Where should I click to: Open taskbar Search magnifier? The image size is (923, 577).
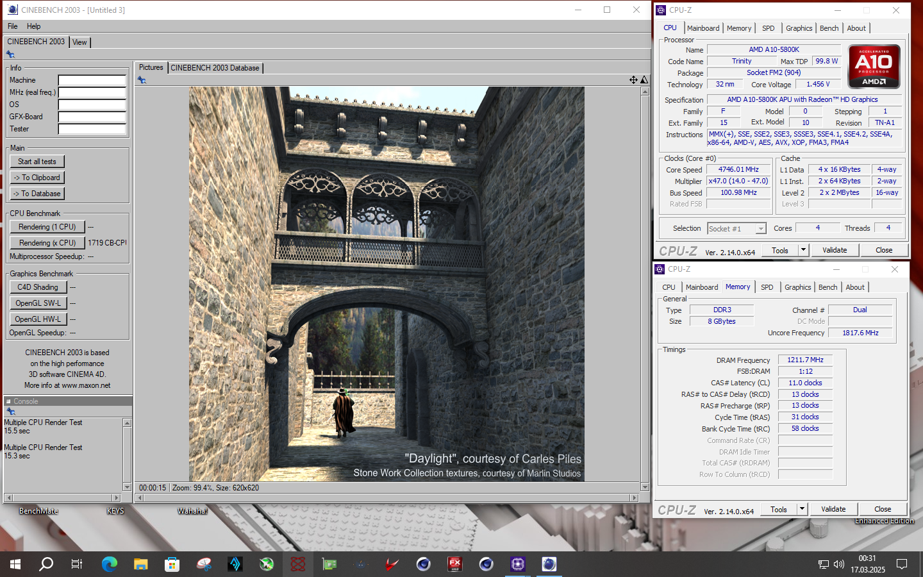tap(46, 564)
